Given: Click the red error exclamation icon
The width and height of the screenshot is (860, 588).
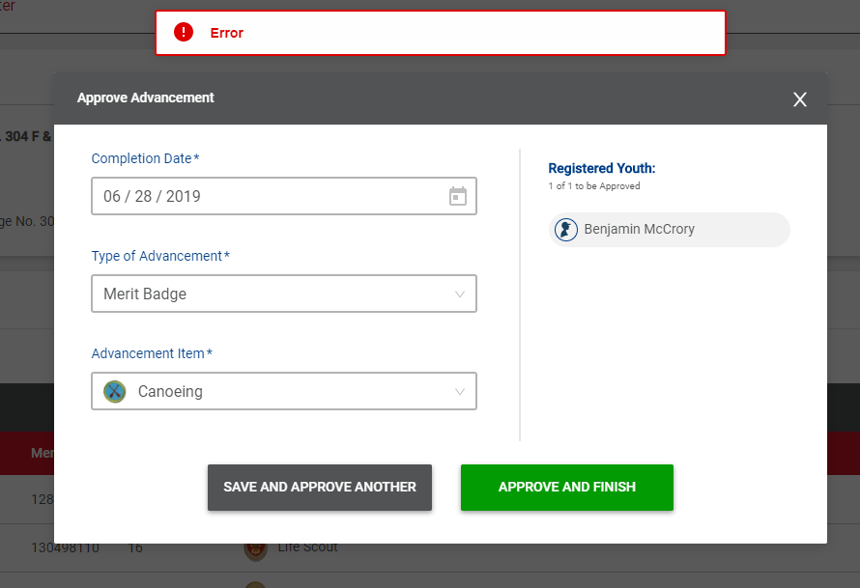Looking at the screenshot, I should click(184, 32).
